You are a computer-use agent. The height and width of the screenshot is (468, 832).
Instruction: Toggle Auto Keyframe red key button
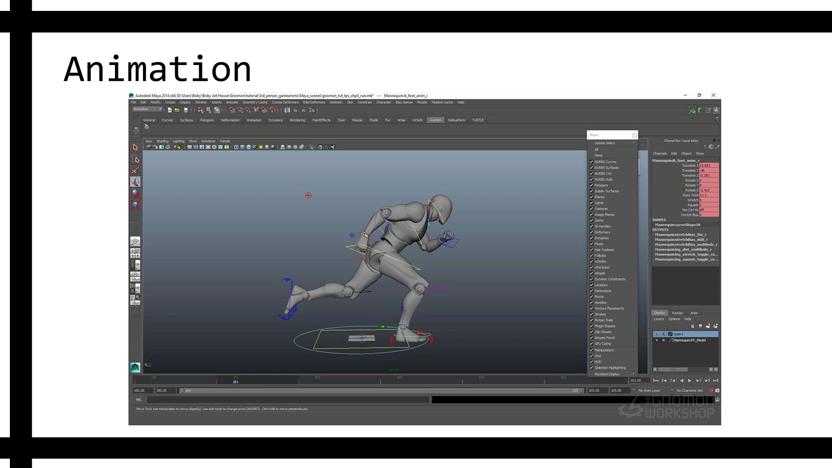[711, 391]
